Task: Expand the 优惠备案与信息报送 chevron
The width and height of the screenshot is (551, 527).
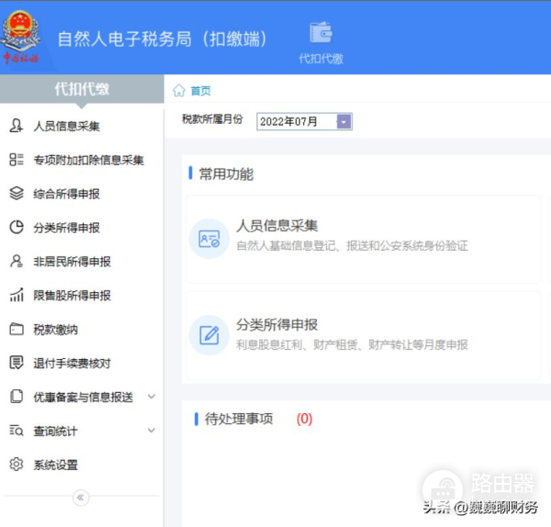Action: pos(152,397)
